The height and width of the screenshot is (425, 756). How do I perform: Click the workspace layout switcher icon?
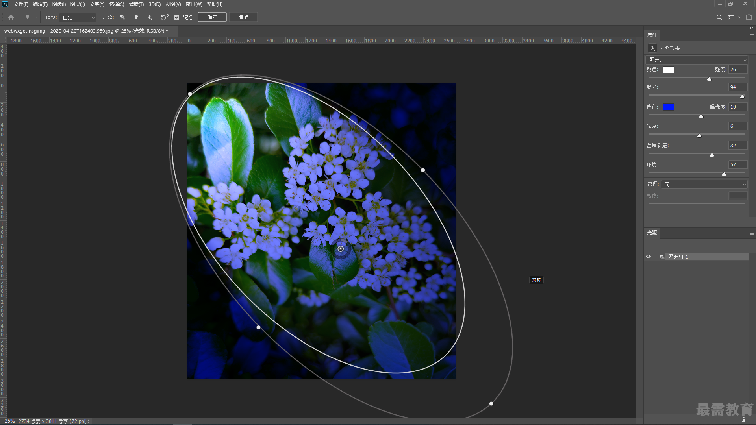731,17
